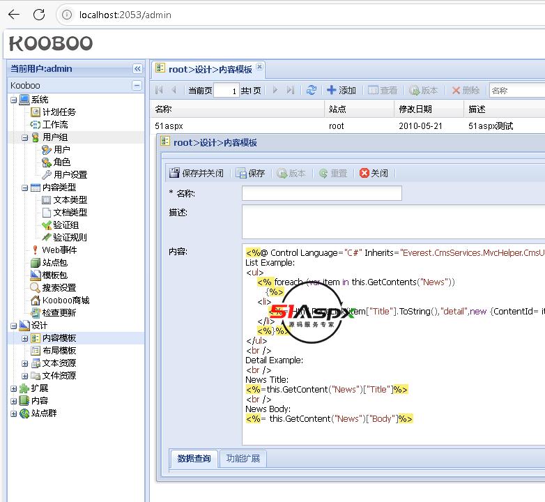Collapse the Kooboo panel with minus button
Screen dimensions: 545x502
point(137,85)
